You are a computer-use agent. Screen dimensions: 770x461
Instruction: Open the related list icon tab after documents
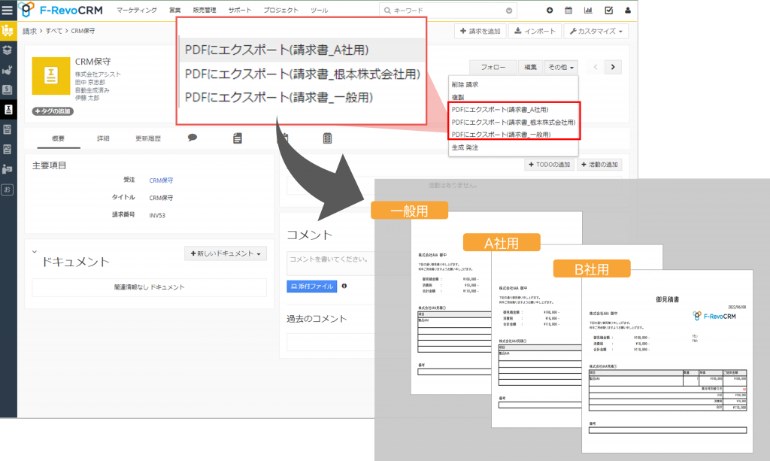(328, 138)
